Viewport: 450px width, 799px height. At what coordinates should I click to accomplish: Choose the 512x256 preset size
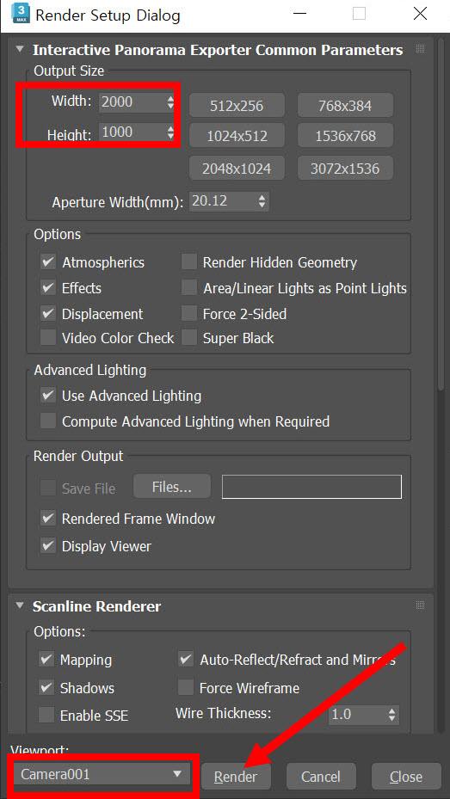pyautogui.click(x=237, y=106)
